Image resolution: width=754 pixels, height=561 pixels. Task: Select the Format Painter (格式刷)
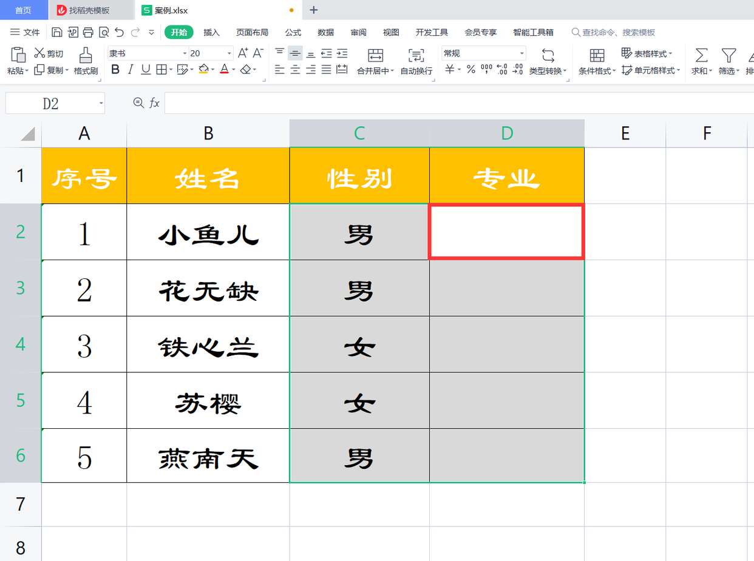click(86, 61)
